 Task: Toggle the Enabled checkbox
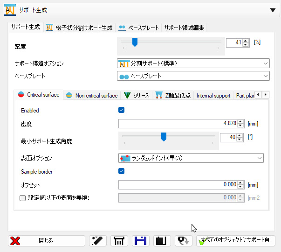(121, 110)
